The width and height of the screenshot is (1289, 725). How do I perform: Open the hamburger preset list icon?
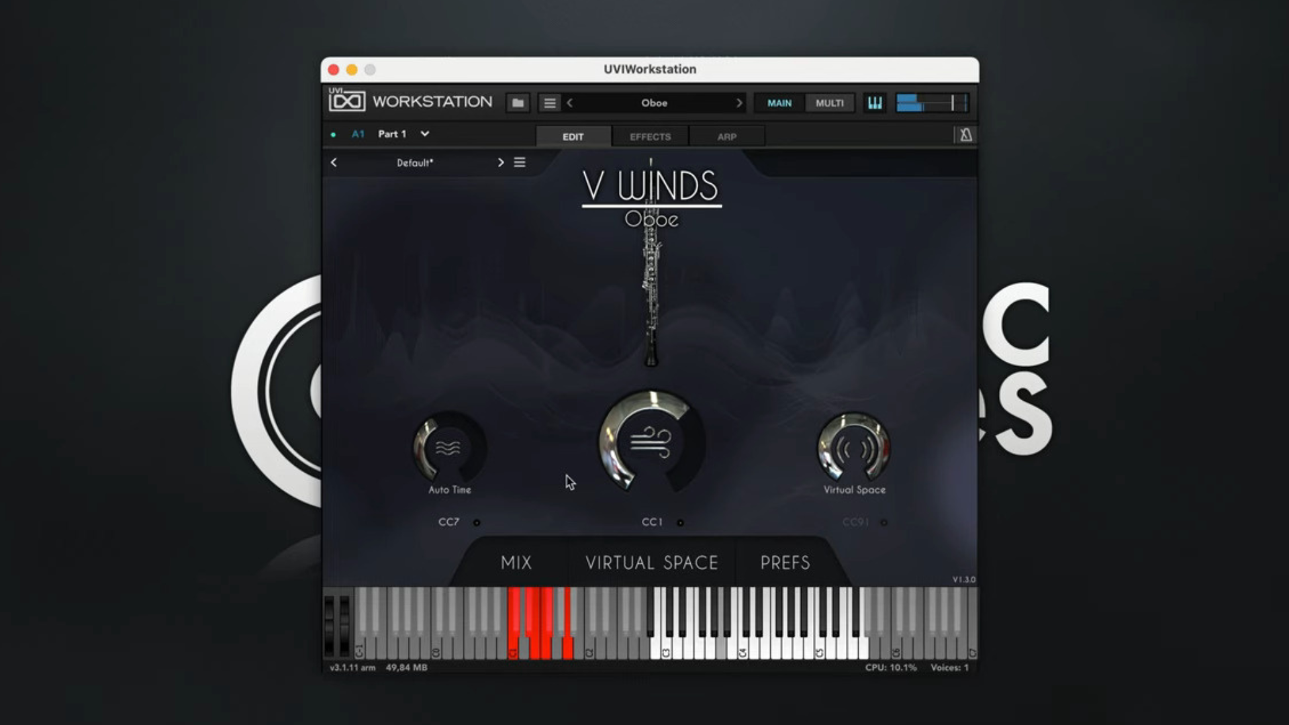click(549, 103)
